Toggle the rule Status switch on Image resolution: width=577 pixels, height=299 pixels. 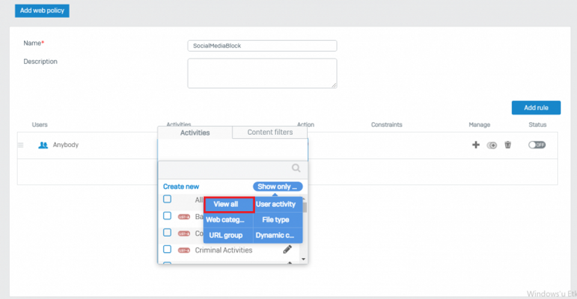pos(537,145)
